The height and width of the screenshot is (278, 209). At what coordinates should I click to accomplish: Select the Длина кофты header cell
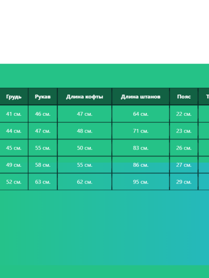(85, 97)
